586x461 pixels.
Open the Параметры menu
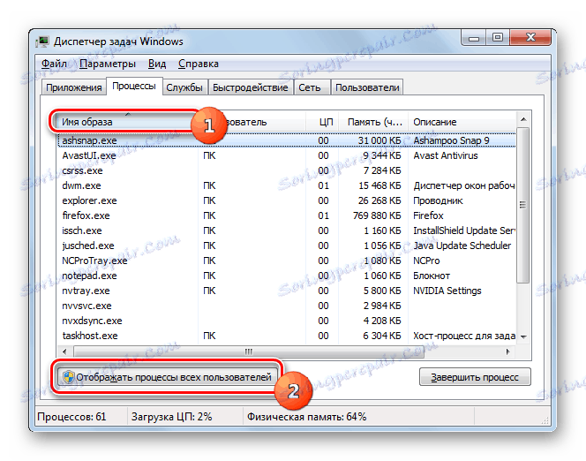108,64
